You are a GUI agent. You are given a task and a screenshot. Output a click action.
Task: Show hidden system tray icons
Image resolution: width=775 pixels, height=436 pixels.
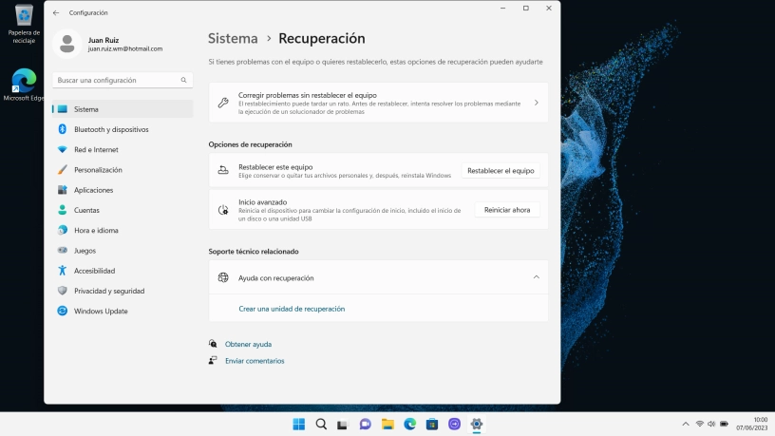tap(686, 425)
